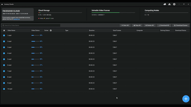Image resolution: width=191 pixels, height=107 pixels.
Task: Uncheck the 2.mp4 checkbox
Action: coord(4,41)
